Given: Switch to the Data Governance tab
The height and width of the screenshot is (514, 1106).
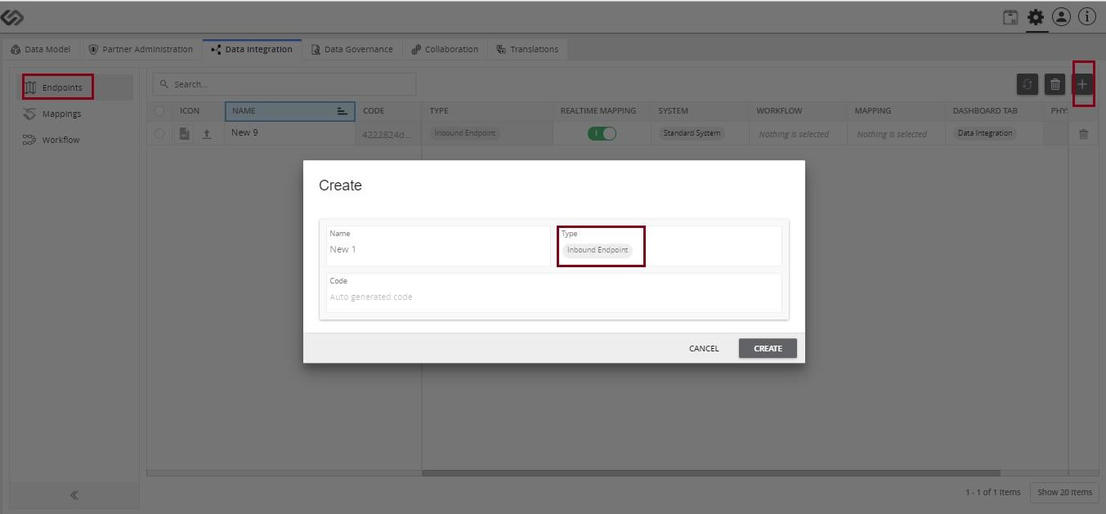Looking at the screenshot, I should tap(352, 49).
